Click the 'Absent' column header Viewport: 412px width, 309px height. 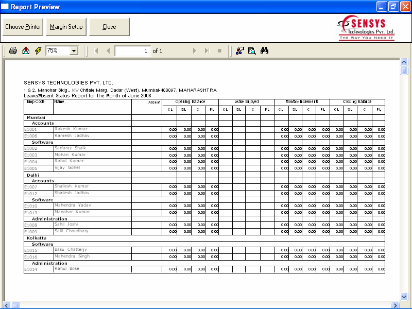pyautogui.click(x=154, y=102)
